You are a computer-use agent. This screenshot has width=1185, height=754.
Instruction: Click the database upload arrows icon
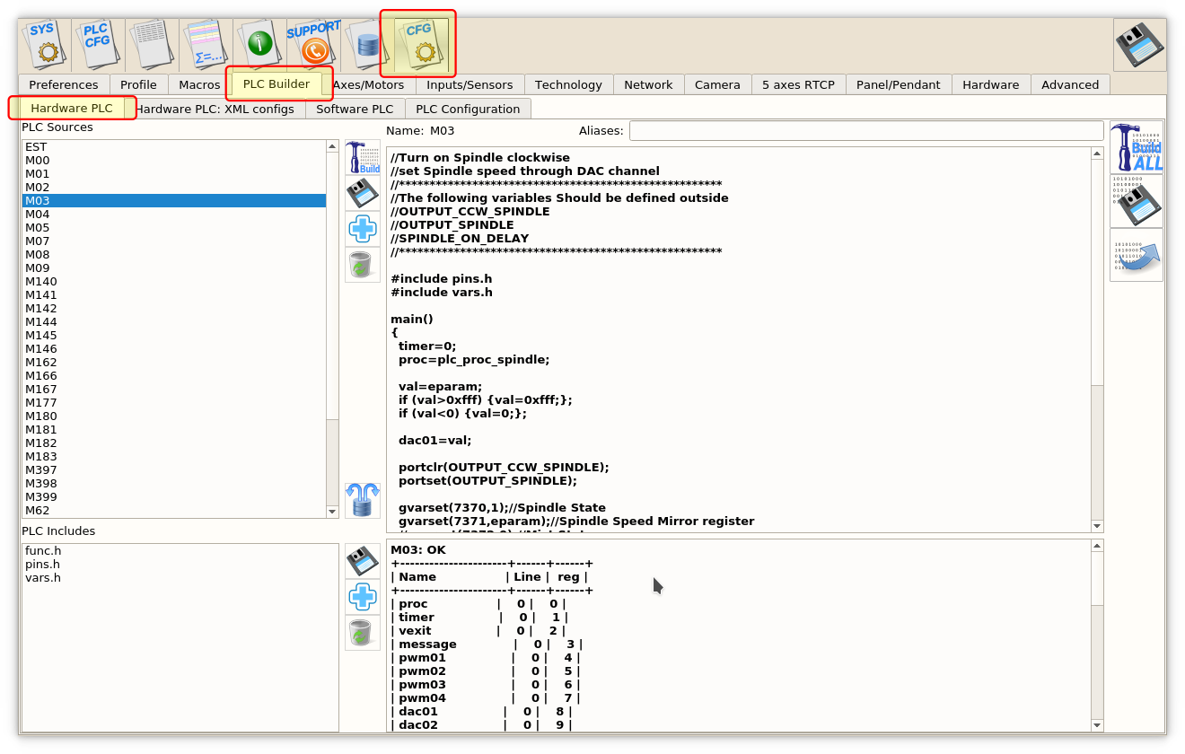tap(362, 500)
